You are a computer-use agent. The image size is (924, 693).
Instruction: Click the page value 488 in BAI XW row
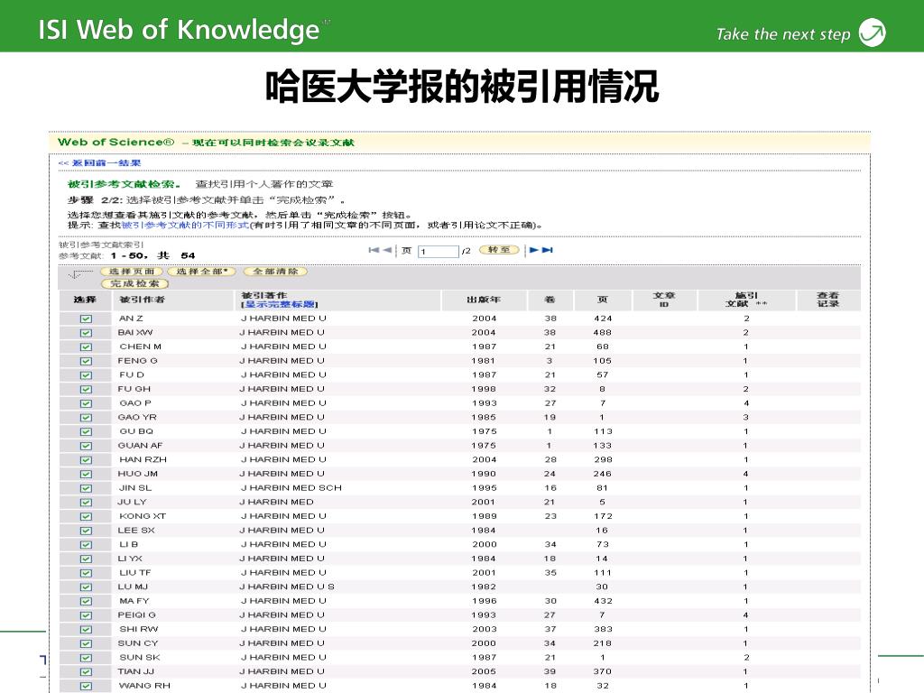[602, 332]
